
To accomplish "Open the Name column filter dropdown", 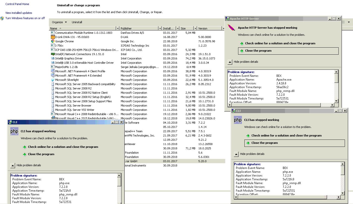I will [x=117, y=28].
